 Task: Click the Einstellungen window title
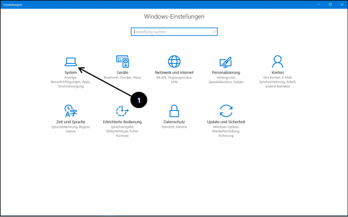(x=13, y=5)
